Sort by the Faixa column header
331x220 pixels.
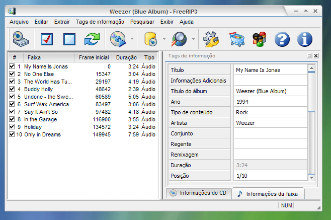tap(49, 57)
